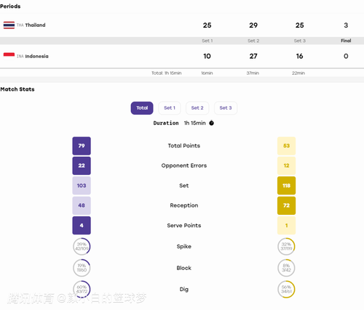
Task: Open the Set 2 stats tab
Action: (197, 108)
